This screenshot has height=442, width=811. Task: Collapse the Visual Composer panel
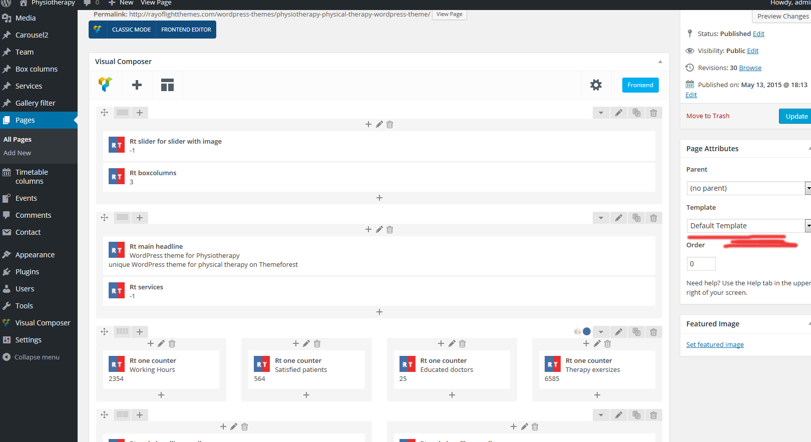(x=660, y=62)
